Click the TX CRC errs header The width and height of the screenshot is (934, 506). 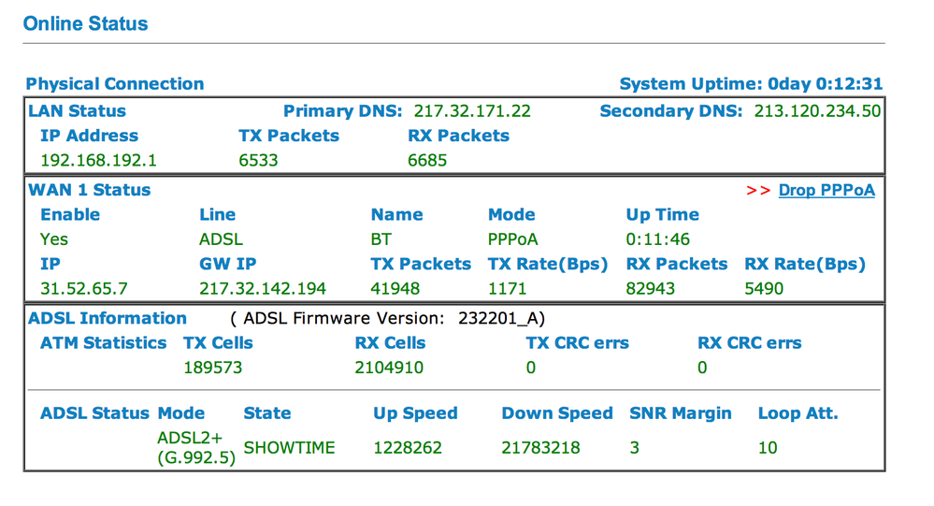(x=577, y=343)
